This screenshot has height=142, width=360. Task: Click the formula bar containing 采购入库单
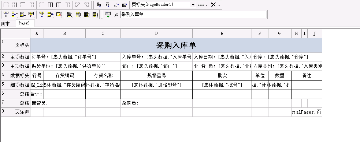tap(193, 15)
